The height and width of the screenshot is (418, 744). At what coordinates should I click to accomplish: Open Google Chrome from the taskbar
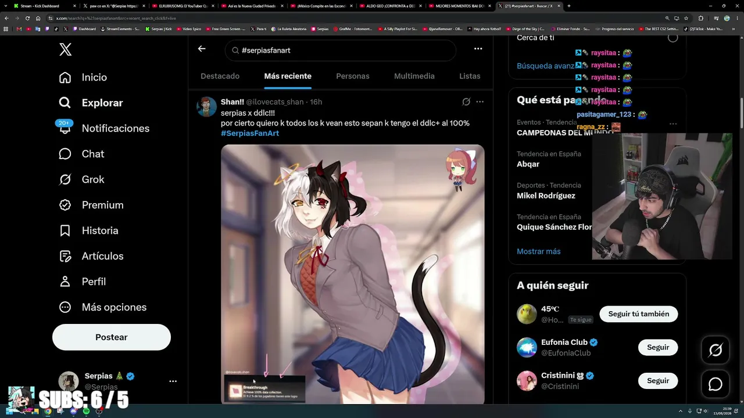coord(48,411)
